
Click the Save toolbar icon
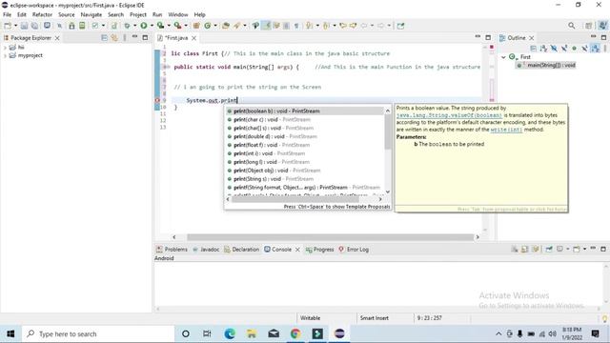pos(24,26)
